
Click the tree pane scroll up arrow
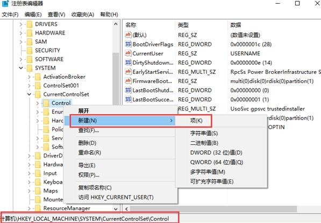[x=116, y=24]
